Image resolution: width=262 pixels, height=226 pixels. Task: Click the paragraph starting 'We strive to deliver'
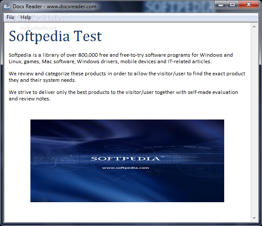tap(123, 95)
